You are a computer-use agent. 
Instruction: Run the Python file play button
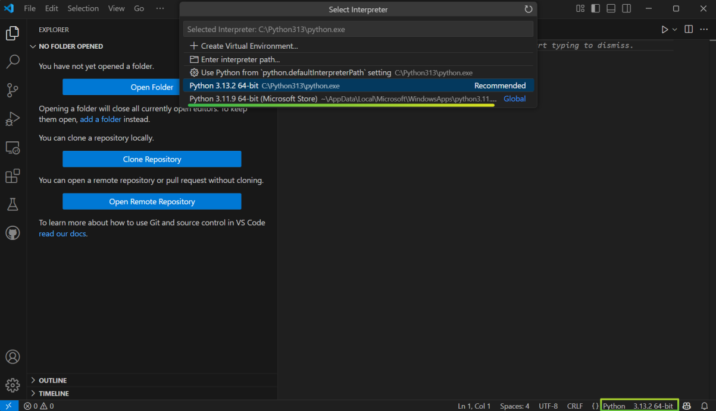point(665,29)
